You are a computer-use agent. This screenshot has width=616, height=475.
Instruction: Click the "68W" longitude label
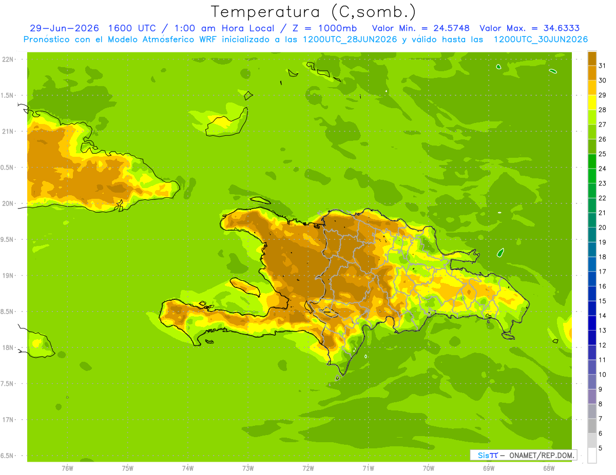(x=549, y=468)
